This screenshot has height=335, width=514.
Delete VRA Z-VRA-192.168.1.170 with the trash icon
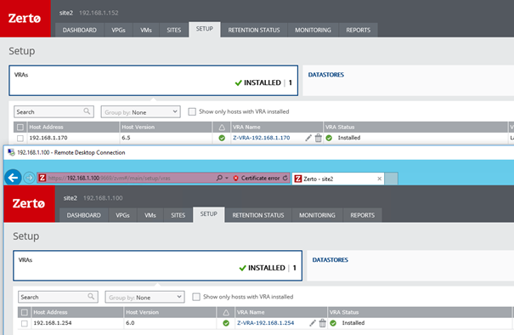click(x=319, y=138)
